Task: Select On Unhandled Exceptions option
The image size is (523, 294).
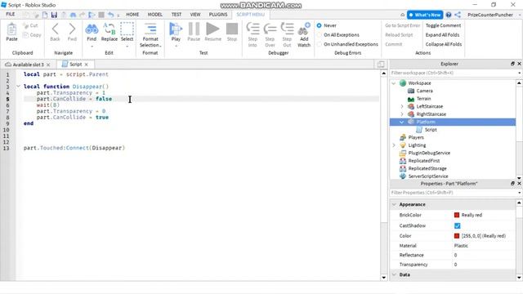Action: click(x=320, y=44)
